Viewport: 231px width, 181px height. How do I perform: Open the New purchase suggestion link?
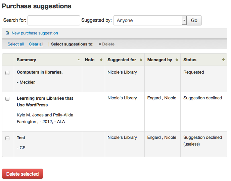(35, 33)
